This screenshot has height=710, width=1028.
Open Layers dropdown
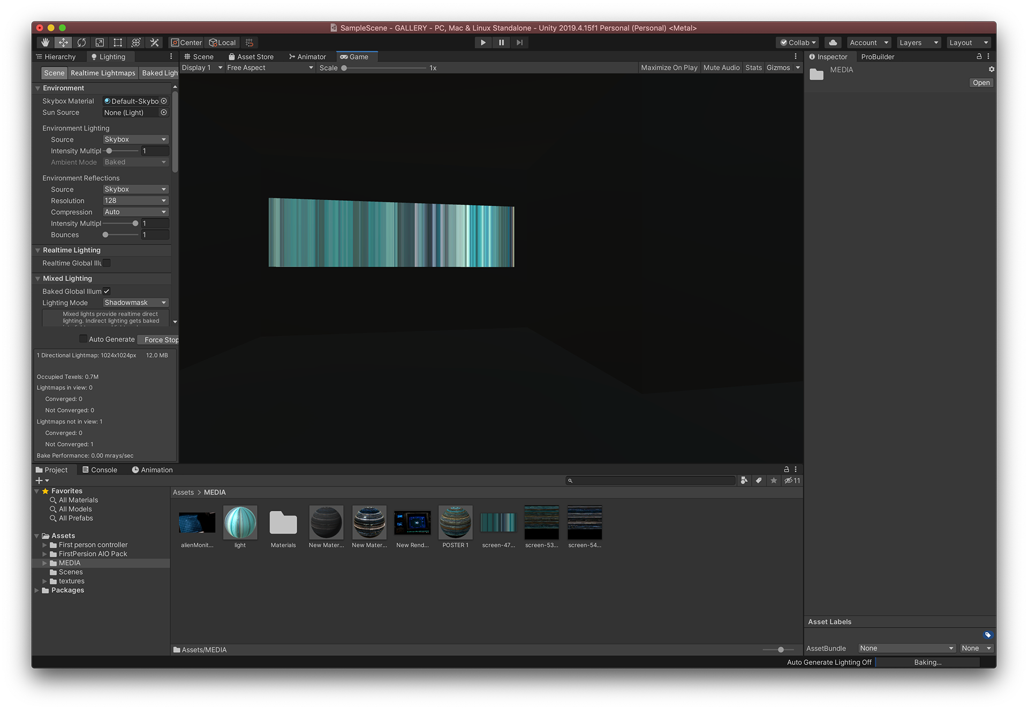click(918, 42)
